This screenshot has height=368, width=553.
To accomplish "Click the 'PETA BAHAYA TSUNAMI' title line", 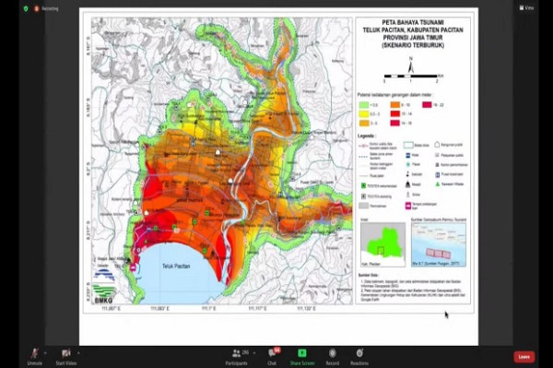I will pyautogui.click(x=413, y=22).
